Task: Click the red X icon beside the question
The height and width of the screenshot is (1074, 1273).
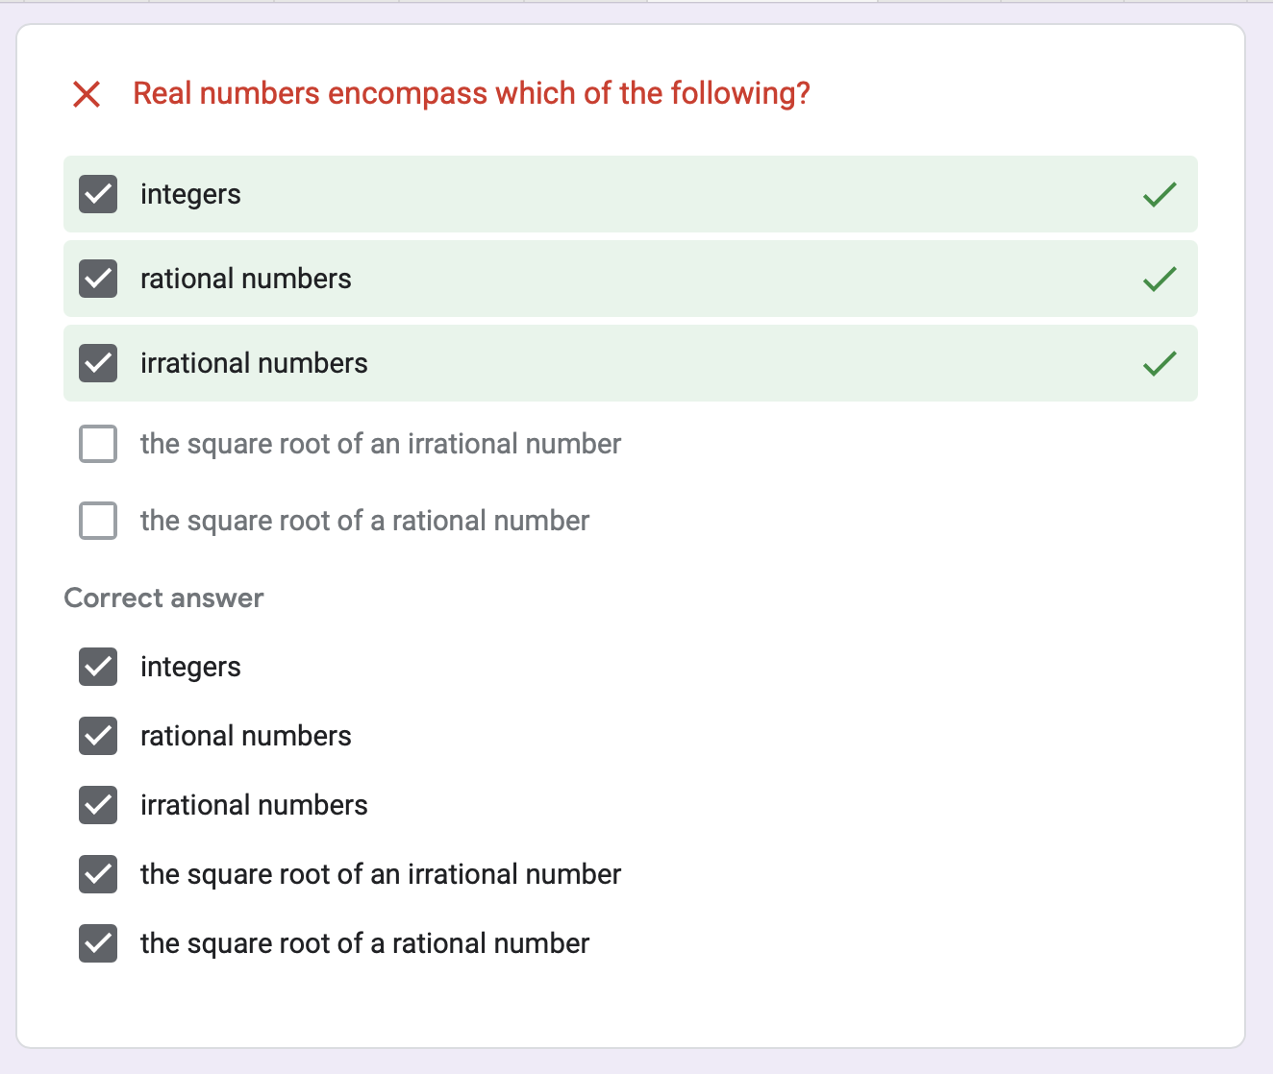Action: tap(87, 94)
